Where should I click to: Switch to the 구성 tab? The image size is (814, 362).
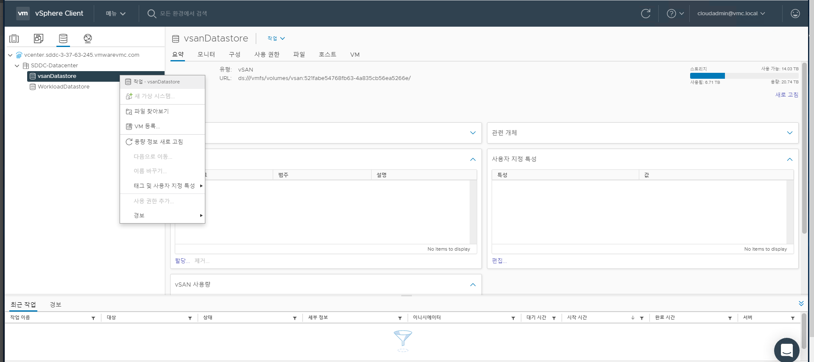[x=235, y=55]
